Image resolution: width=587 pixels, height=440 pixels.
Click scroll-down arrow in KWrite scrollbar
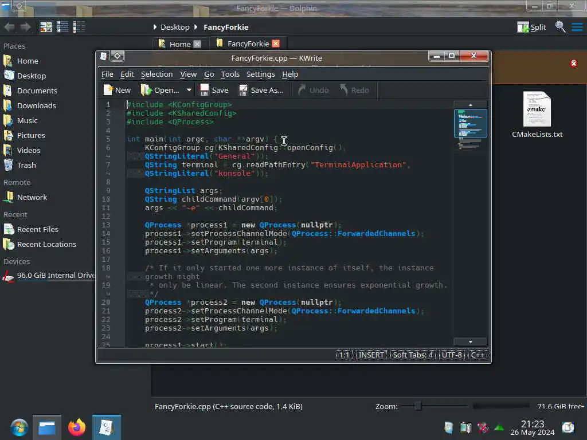(470, 341)
